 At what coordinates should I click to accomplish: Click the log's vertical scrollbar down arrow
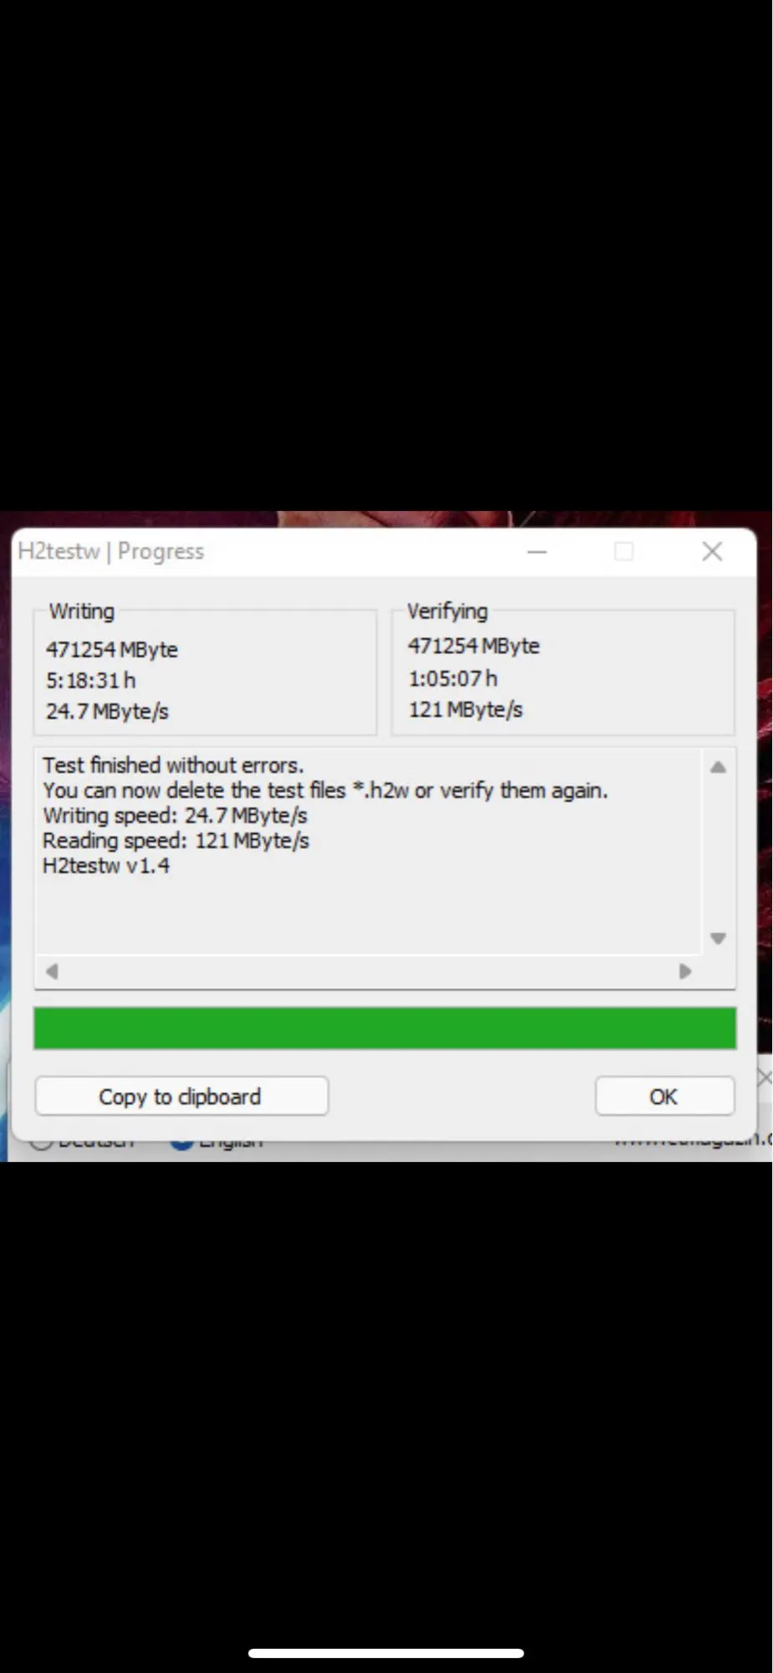[x=718, y=938]
